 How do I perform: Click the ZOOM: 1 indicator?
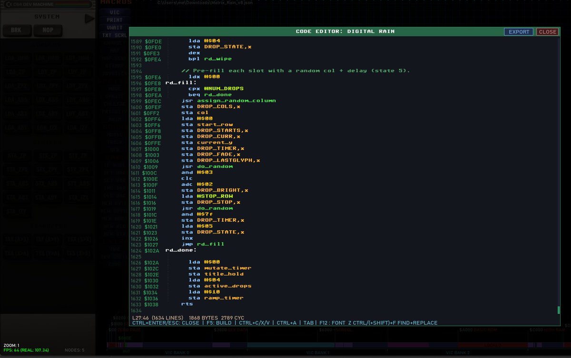pos(12,345)
